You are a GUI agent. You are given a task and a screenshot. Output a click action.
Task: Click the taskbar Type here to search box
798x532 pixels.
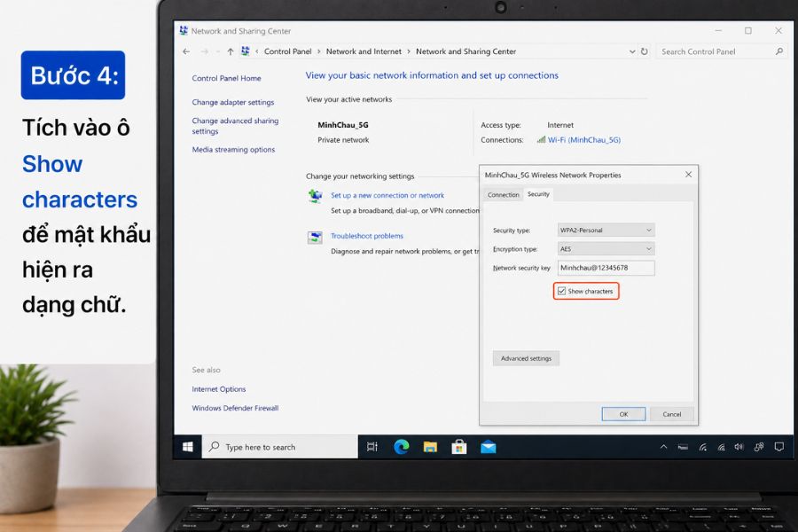pyautogui.click(x=279, y=447)
